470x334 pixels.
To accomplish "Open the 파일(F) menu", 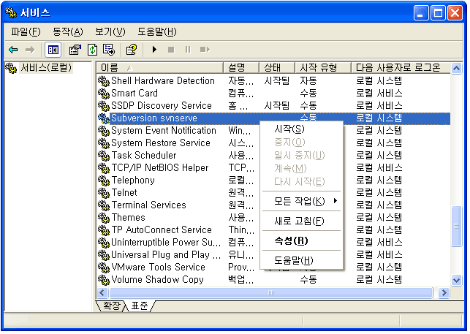I will pos(26,31).
